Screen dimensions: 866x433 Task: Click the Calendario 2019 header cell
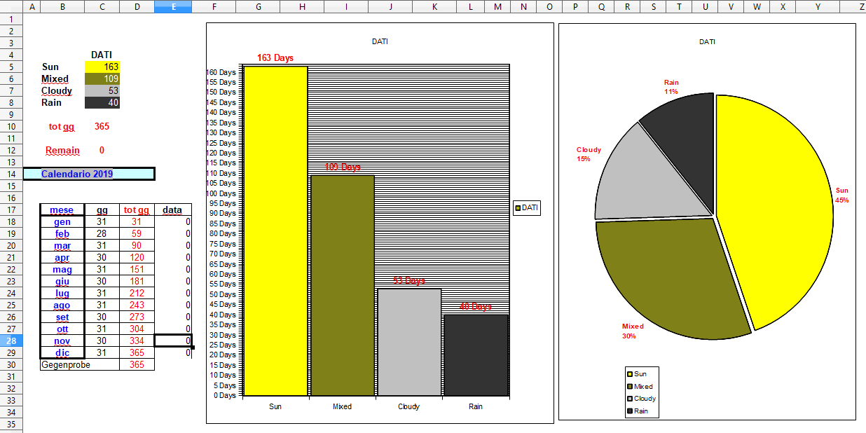88,174
